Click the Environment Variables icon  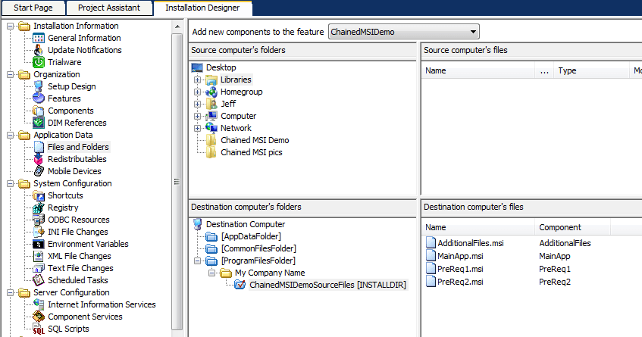39,244
